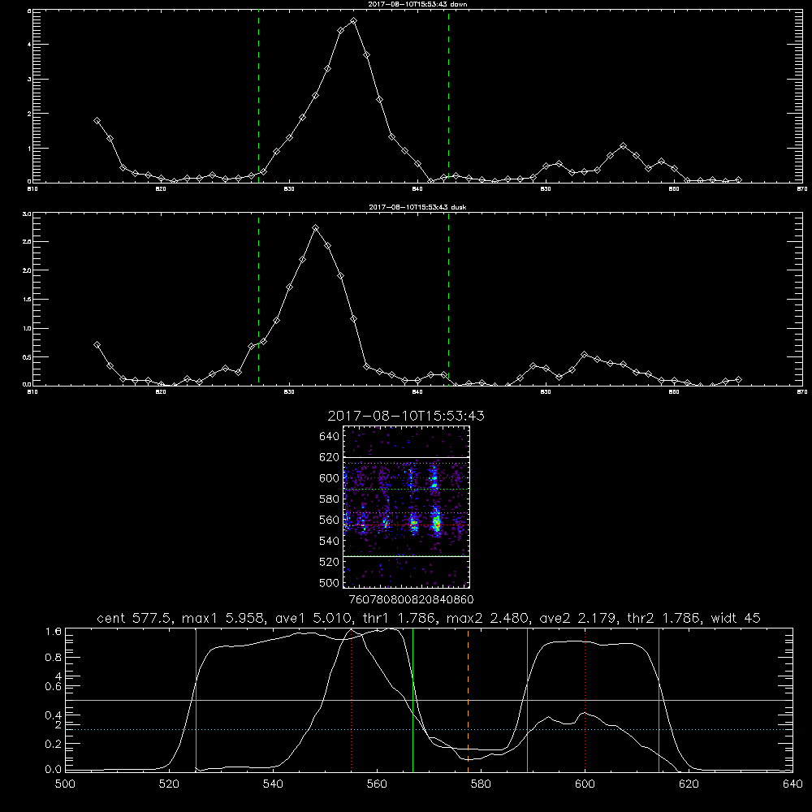
Task: Click the '600' label on bottom plot x-axis
Action: [585, 784]
